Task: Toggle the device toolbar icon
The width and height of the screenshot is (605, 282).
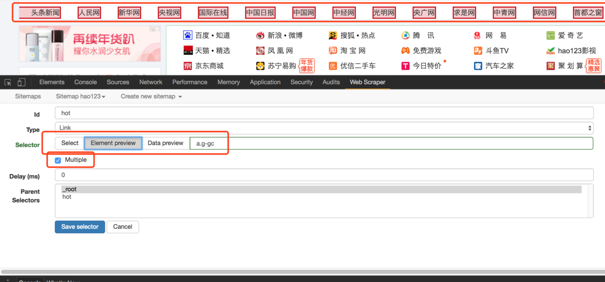Action: 21,82
